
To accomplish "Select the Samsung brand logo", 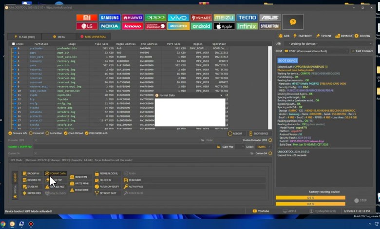I will point(110,18).
